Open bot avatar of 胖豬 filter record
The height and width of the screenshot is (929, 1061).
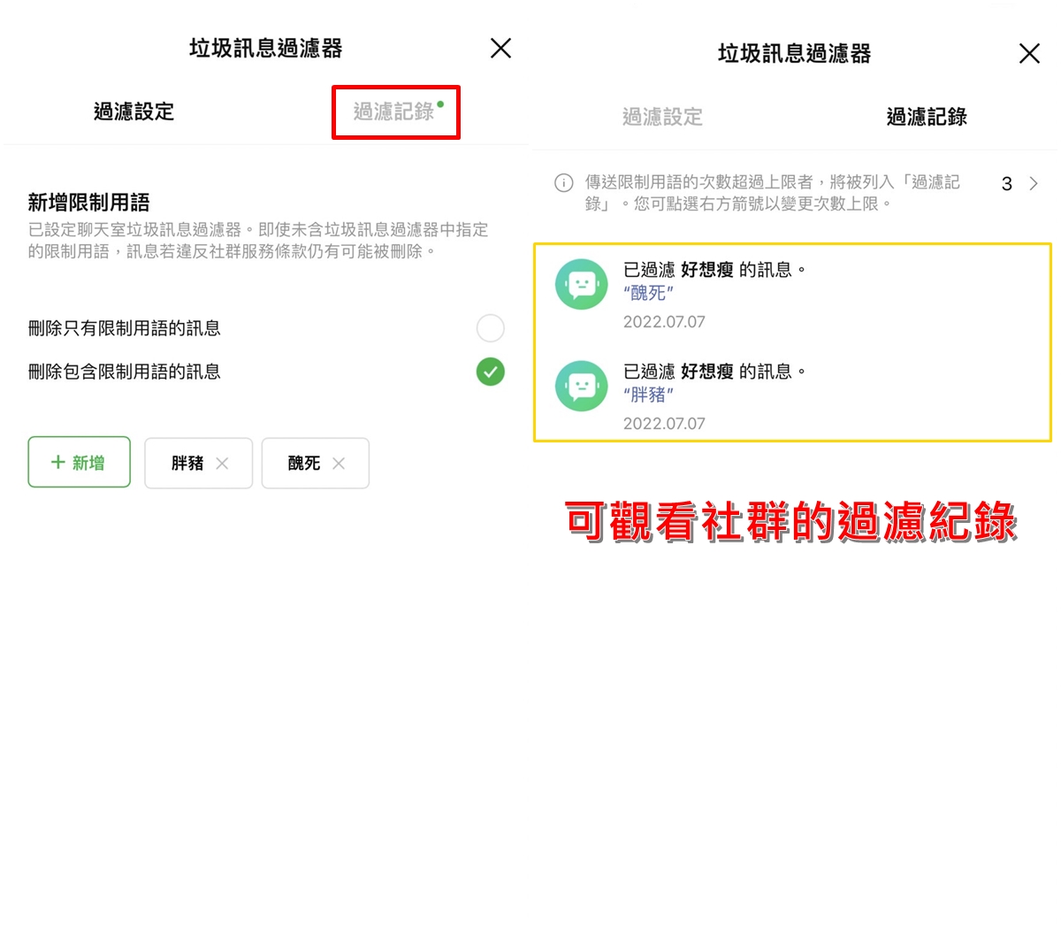[581, 386]
